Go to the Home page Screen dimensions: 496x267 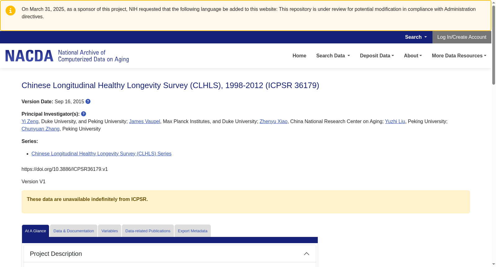point(299,56)
